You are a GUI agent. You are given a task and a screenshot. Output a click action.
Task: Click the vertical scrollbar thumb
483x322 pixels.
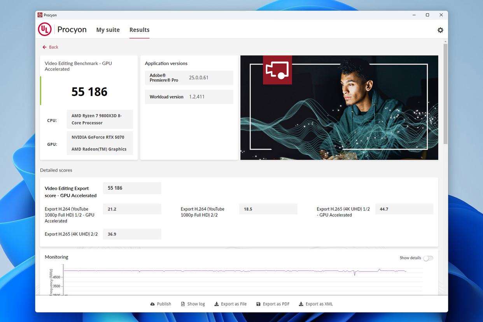click(x=445, y=93)
